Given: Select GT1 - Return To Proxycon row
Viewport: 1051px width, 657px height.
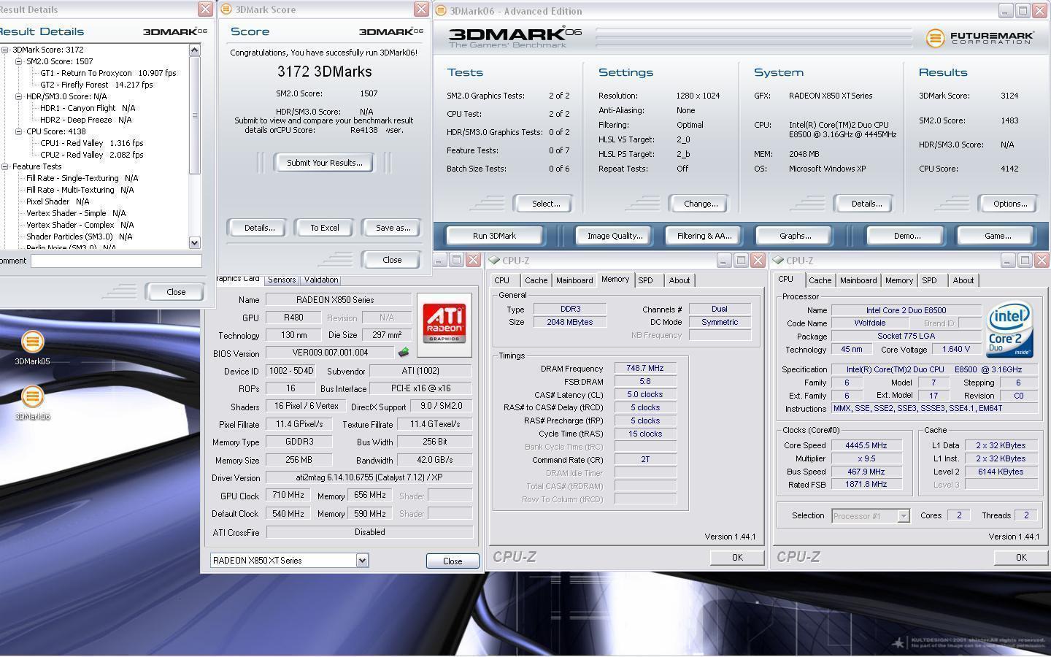Looking at the screenshot, I should 108,73.
